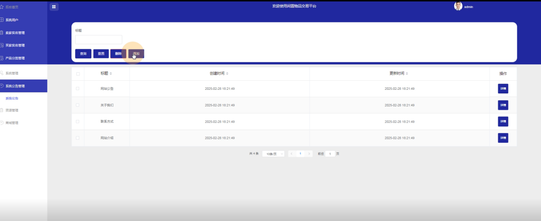This screenshot has height=221, width=541.
Task: Open 详情 for 网站介绍 row
Action: click(x=503, y=138)
